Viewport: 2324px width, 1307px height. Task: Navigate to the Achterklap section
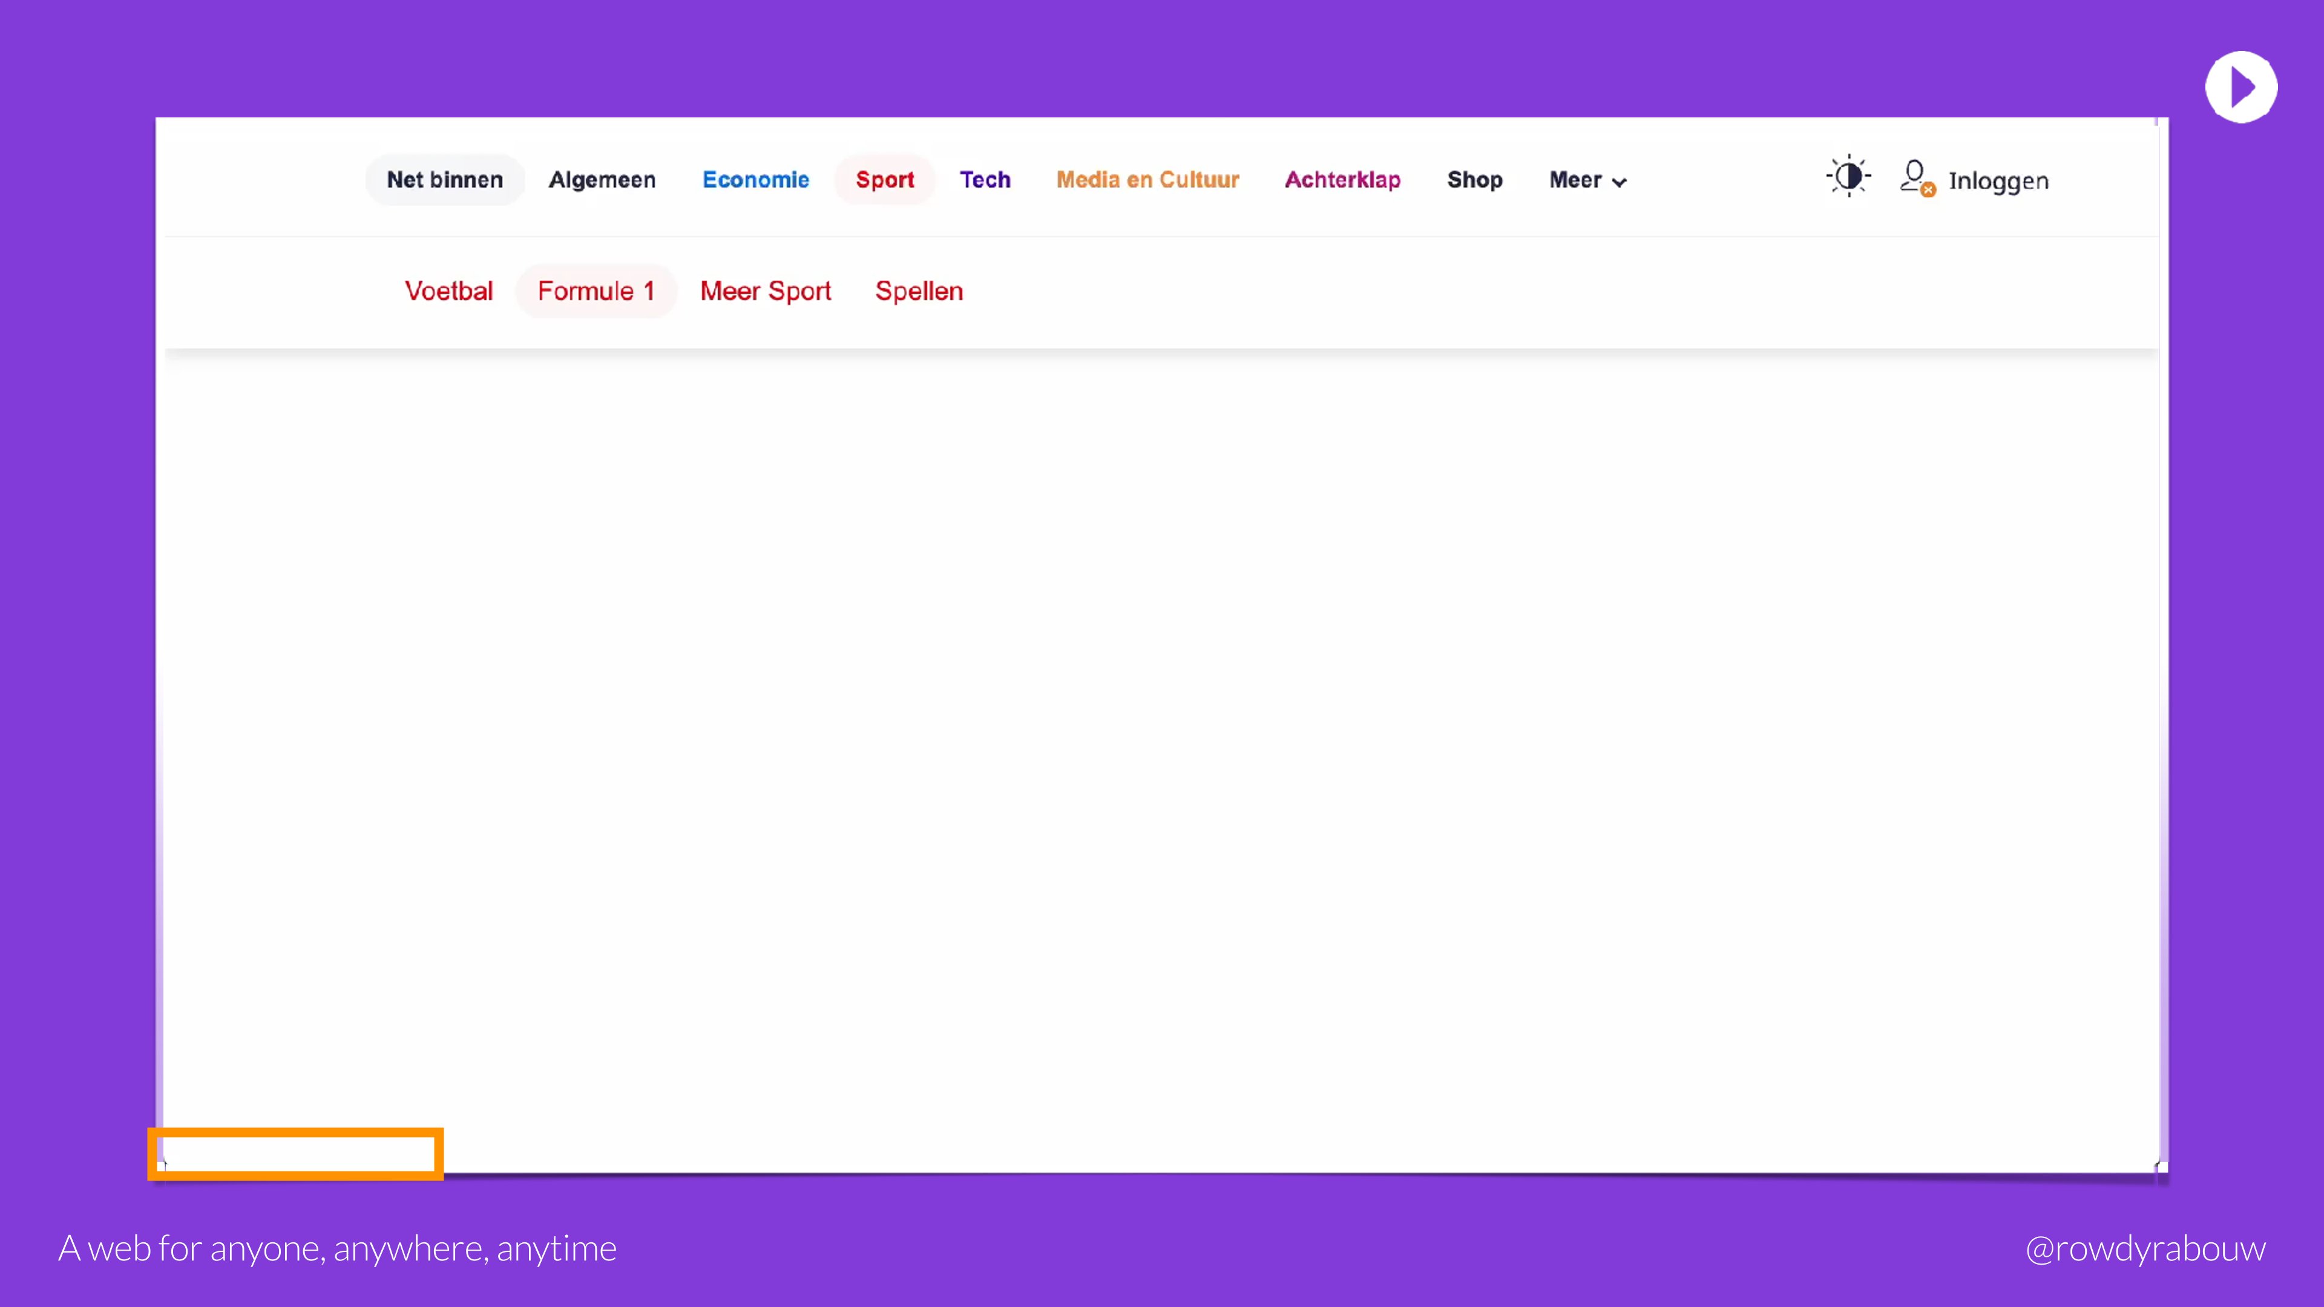point(1342,180)
